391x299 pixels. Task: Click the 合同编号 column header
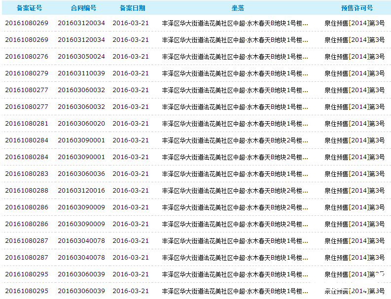point(83,8)
